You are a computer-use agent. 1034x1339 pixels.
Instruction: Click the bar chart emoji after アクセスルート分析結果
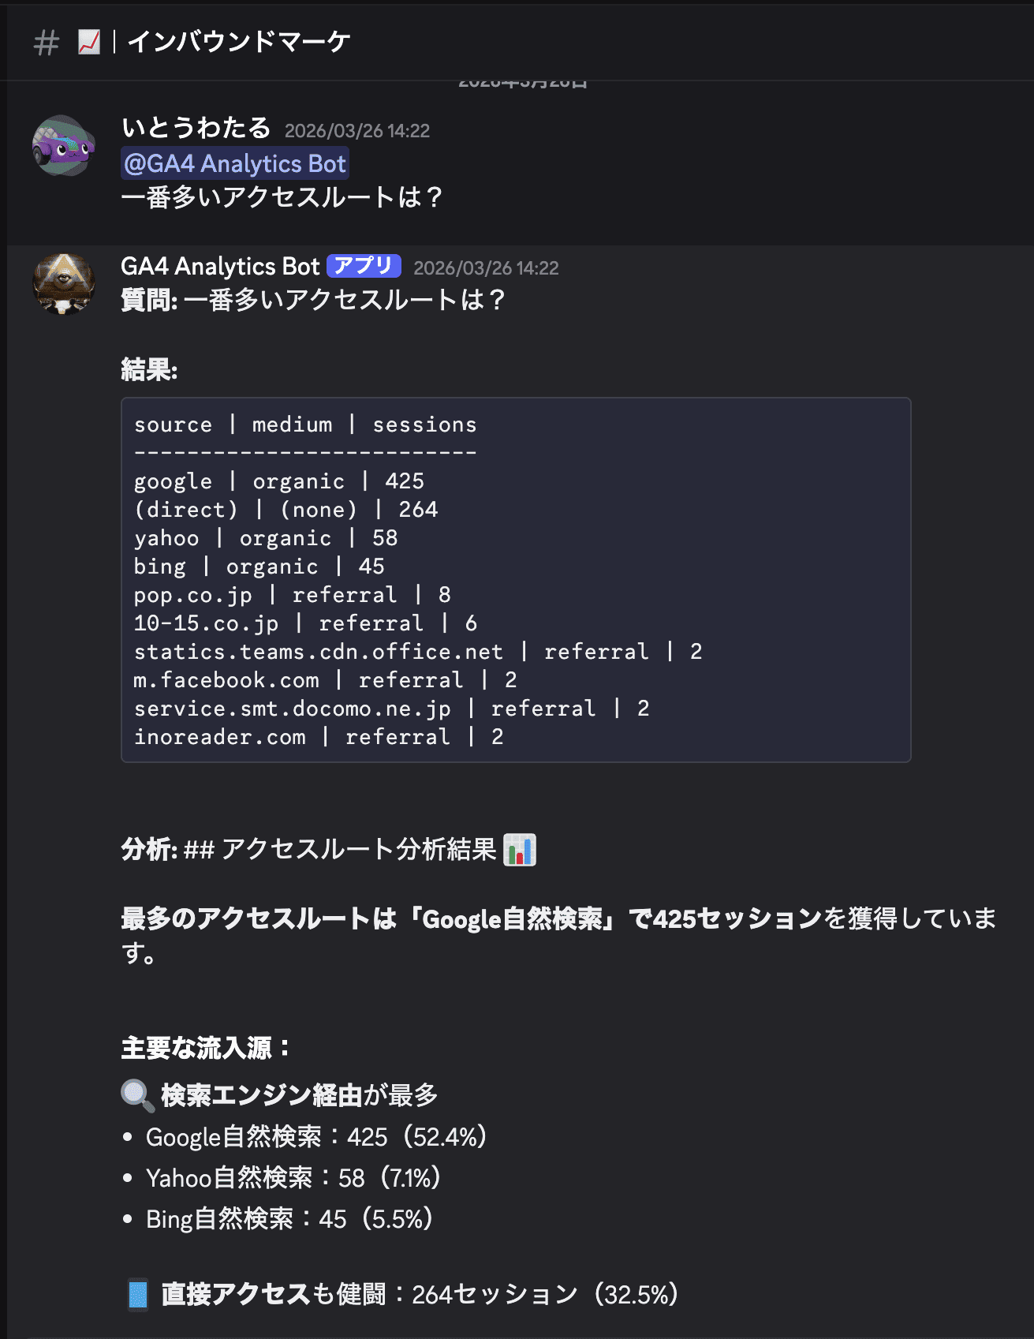(x=520, y=850)
